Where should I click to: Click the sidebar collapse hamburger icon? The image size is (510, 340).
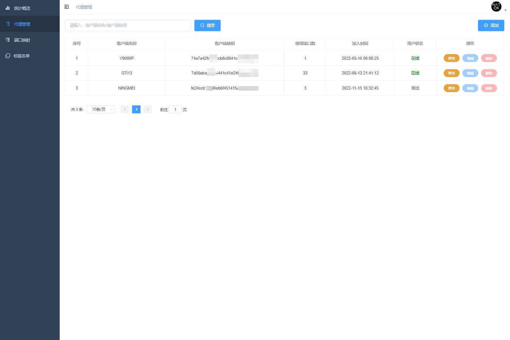66,7
